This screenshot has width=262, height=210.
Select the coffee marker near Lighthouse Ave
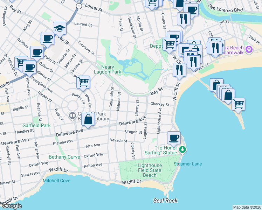174,138
